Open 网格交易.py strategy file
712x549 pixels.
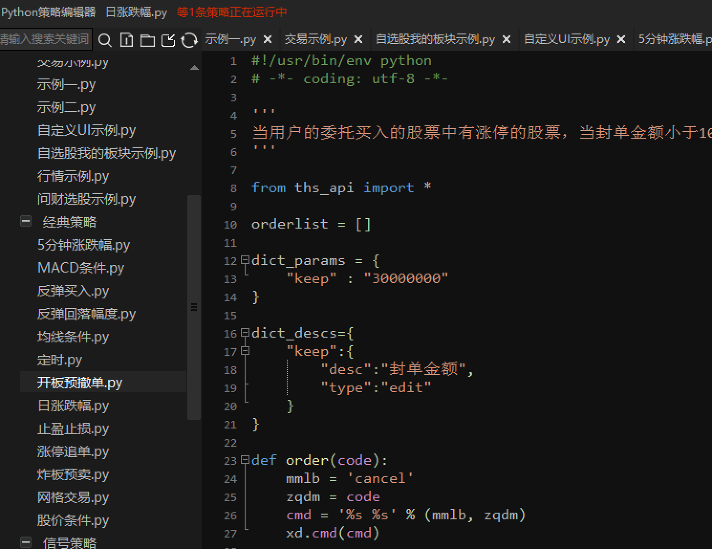point(73,497)
